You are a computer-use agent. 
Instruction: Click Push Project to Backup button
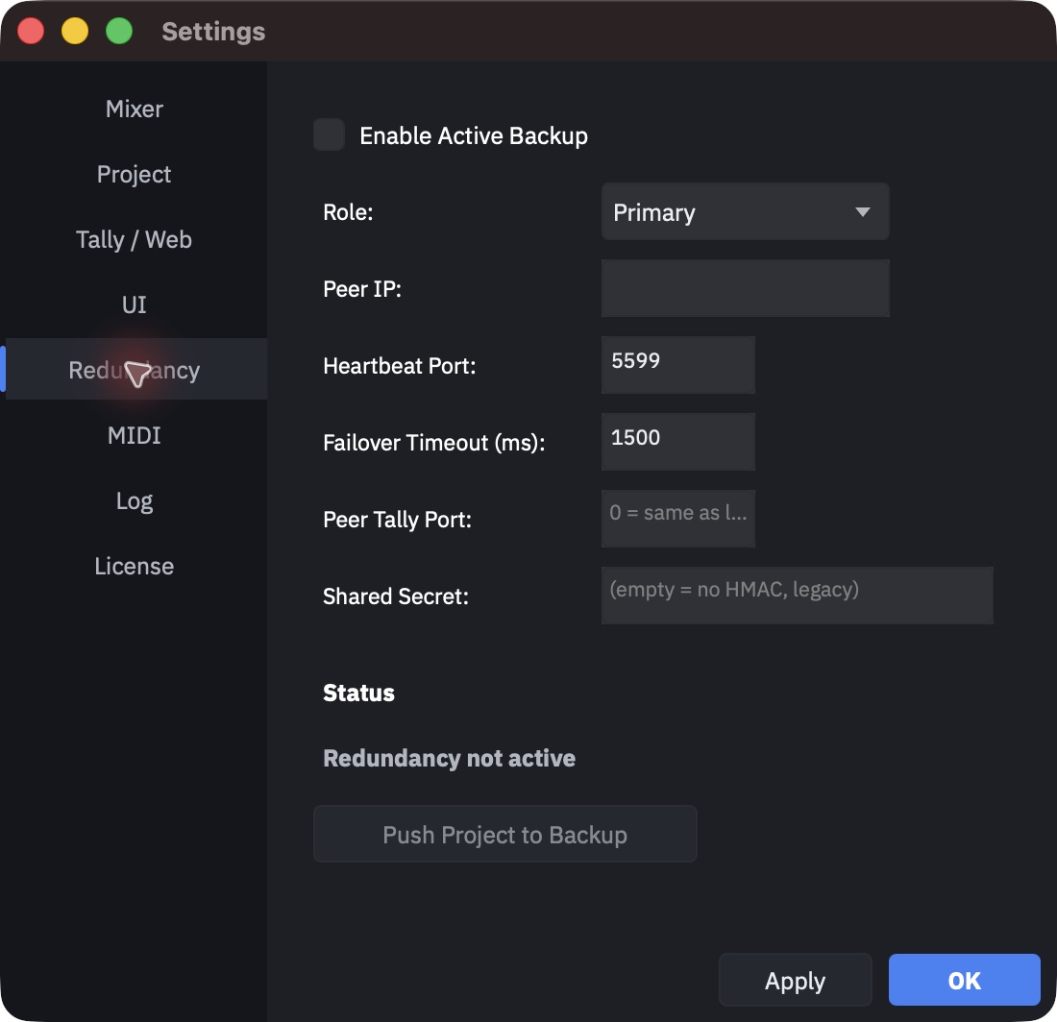504,834
